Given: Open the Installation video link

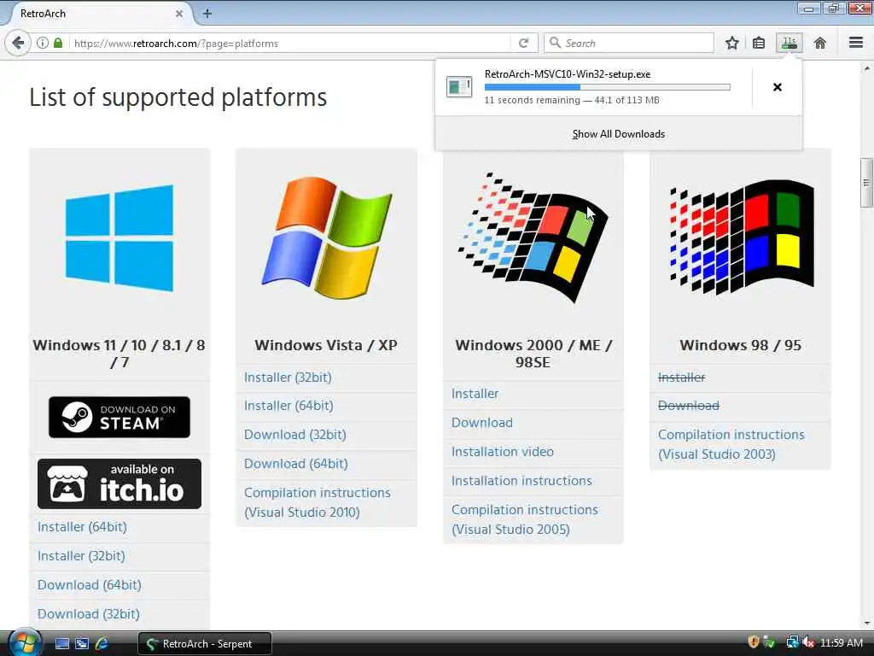Looking at the screenshot, I should click(x=503, y=452).
